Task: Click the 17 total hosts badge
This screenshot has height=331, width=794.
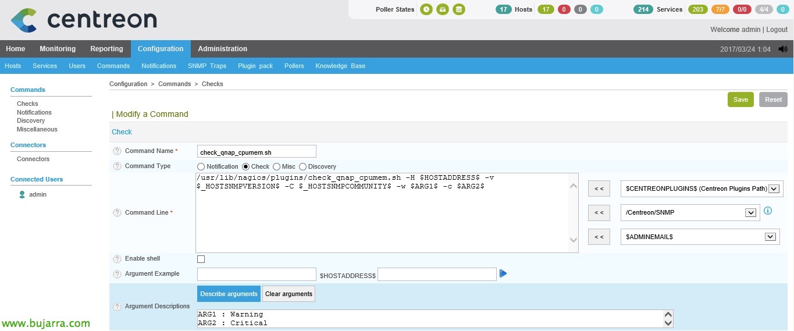Action: click(x=504, y=9)
